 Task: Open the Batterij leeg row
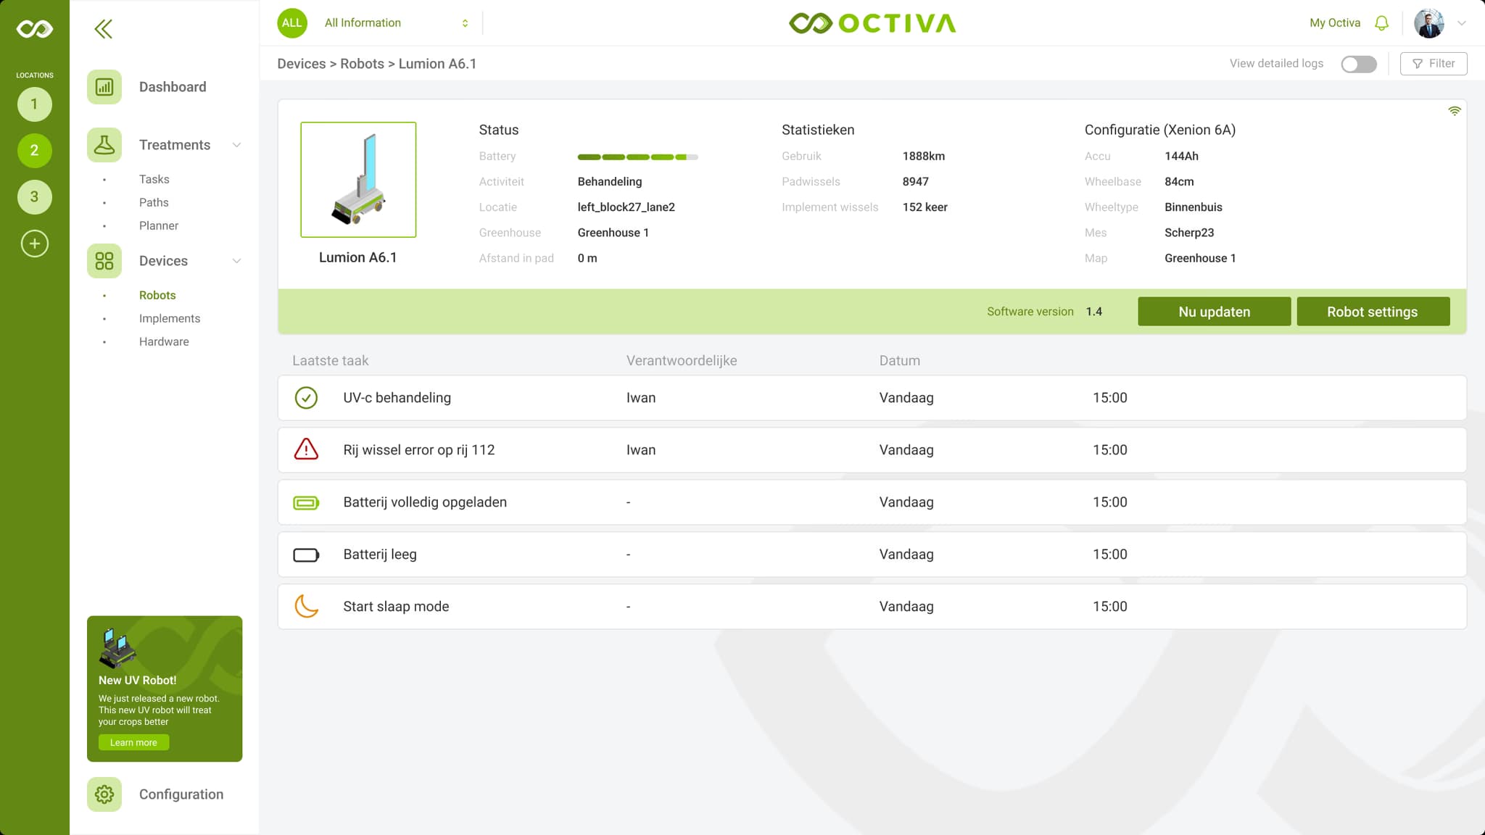pos(872,554)
